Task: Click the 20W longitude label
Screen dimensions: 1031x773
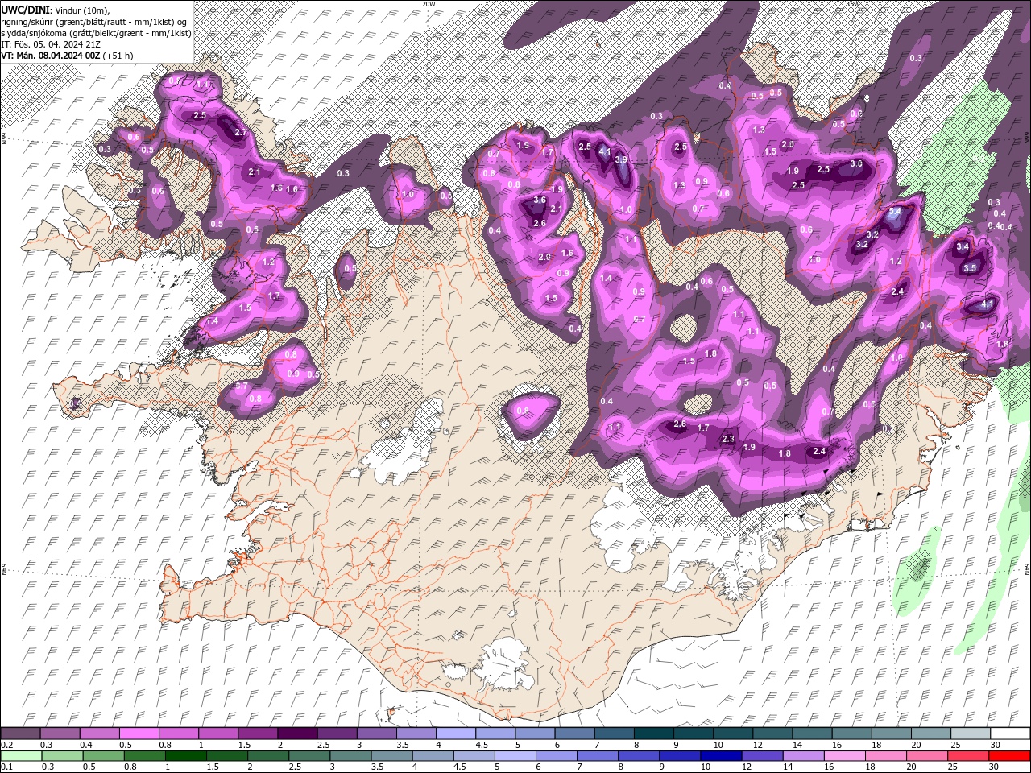Action: click(x=429, y=4)
